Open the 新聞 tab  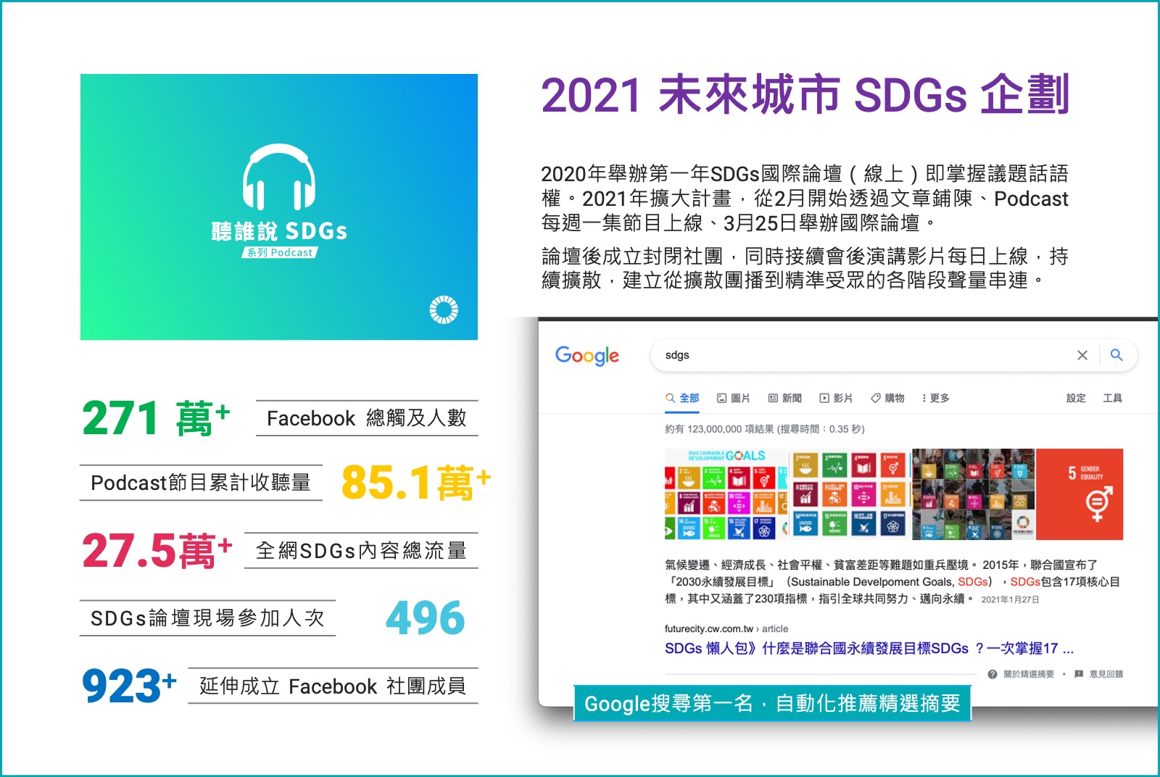pyautogui.click(x=784, y=398)
